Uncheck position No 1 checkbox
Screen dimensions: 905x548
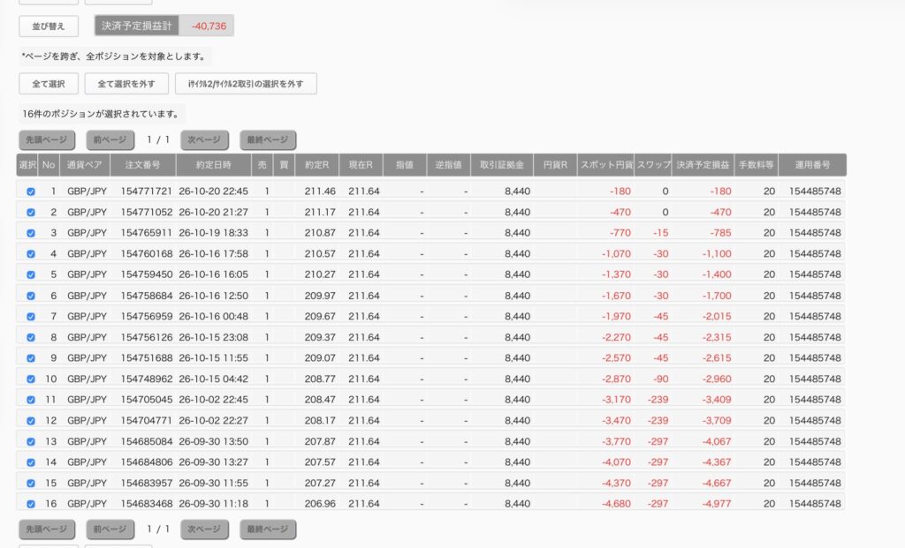(x=31, y=191)
